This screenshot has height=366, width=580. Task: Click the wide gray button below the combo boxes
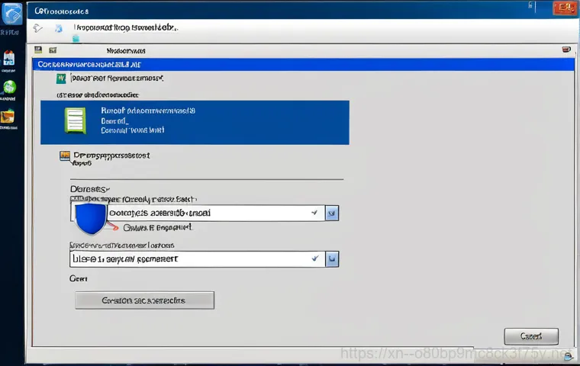pos(145,300)
